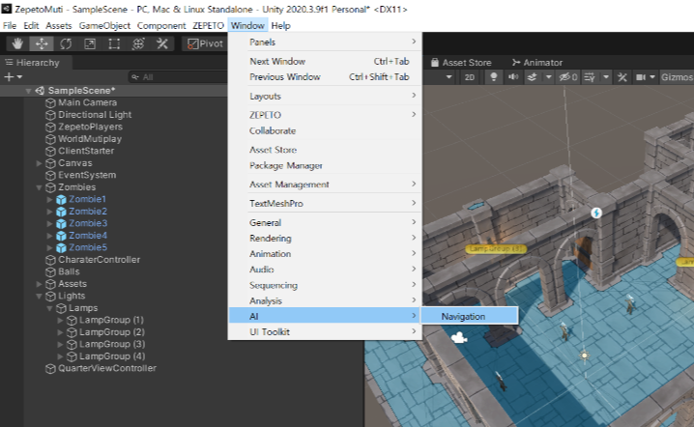
Task: Open the File menu
Action: 10,26
